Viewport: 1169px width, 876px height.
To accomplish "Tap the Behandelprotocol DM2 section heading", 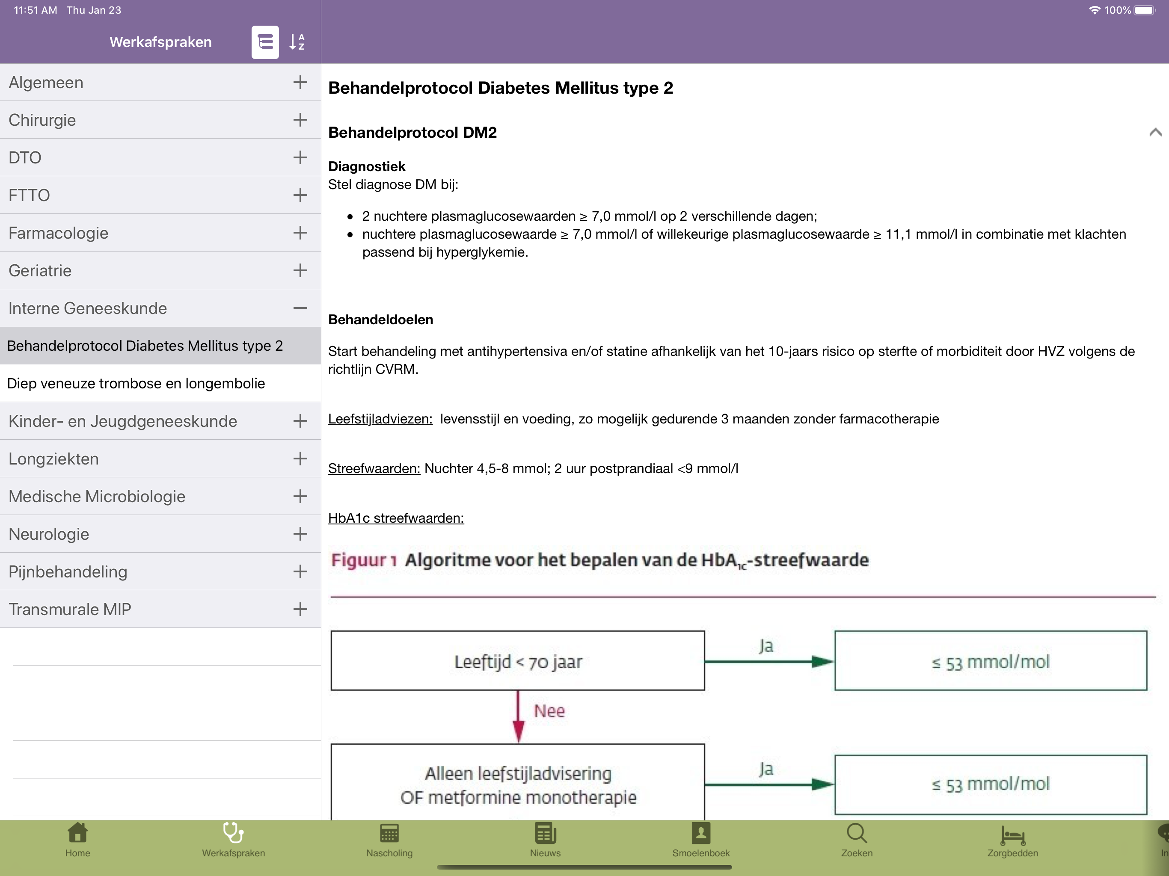I will click(412, 133).
